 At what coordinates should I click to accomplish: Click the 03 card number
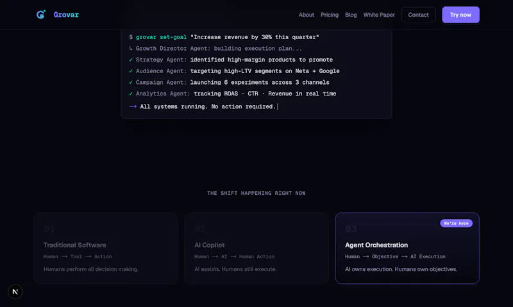click(x=351, y=229)
